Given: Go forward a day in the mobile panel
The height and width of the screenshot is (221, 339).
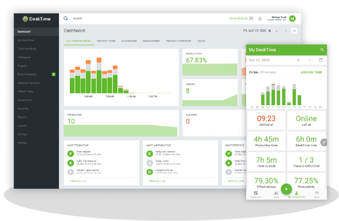Looking at the screenshot, I should coord(310,60).
